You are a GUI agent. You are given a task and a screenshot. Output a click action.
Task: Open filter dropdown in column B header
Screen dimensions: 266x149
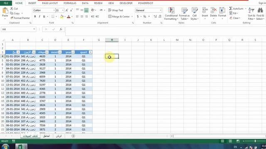34,52
